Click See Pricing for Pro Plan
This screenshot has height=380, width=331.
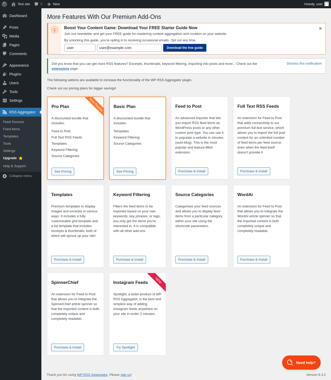point(63,172)
